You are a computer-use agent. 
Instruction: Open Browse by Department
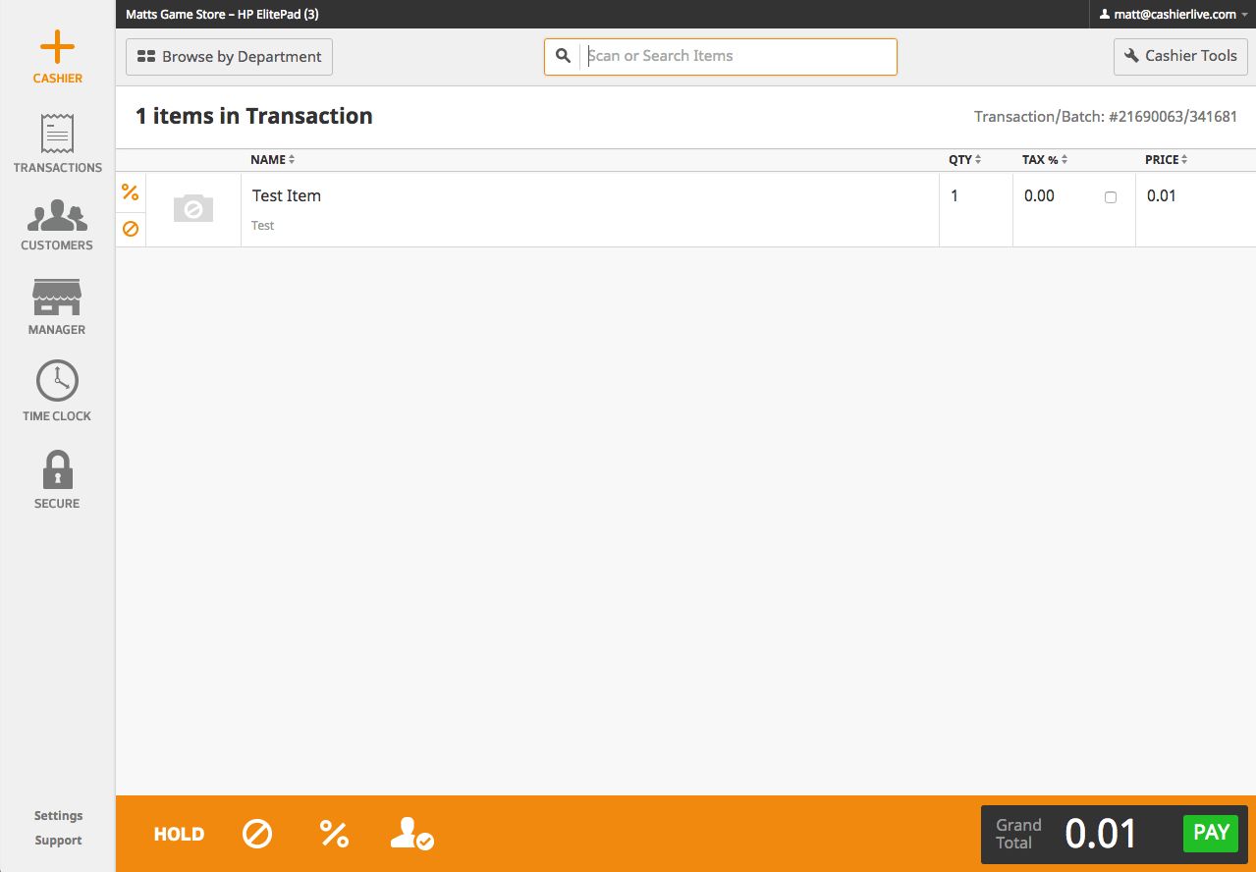[x=228, y=56]
